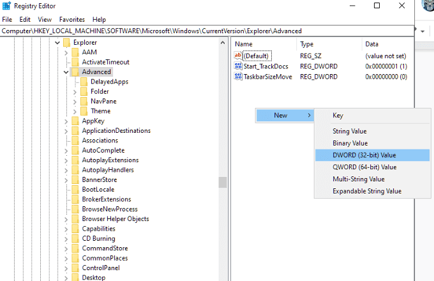
Task: Select the Browser Helper Objects folder icon
Action: pyautogui.click(x=75, y=218)
